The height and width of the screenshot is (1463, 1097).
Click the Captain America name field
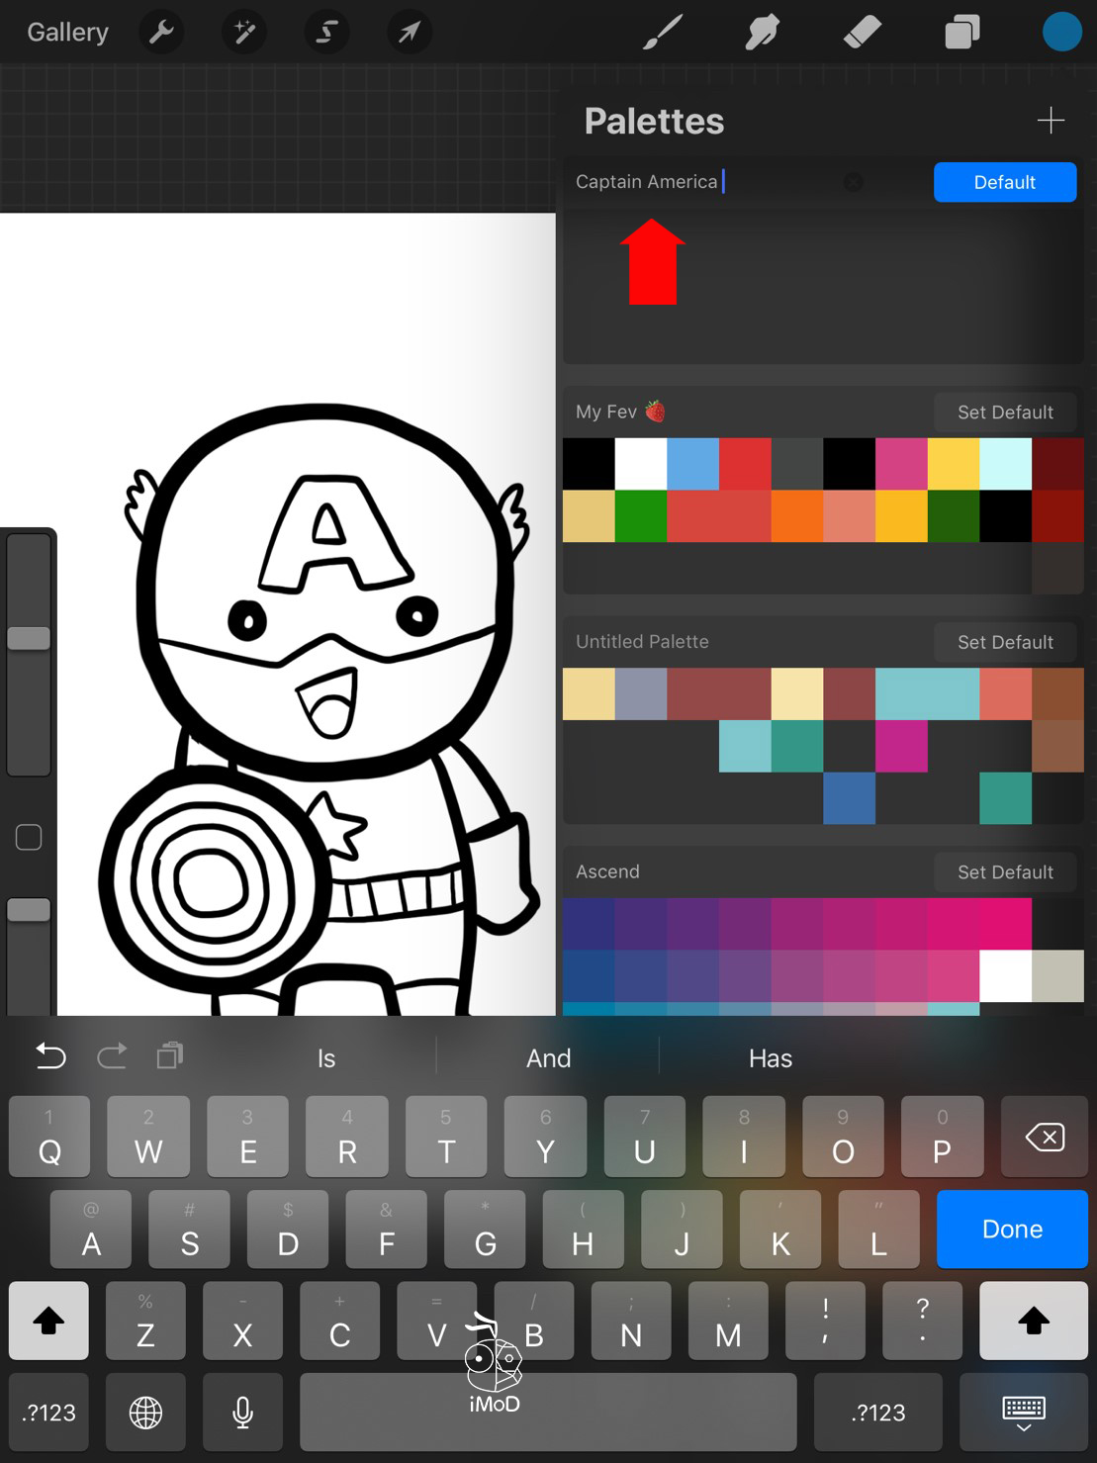point(692,182)
